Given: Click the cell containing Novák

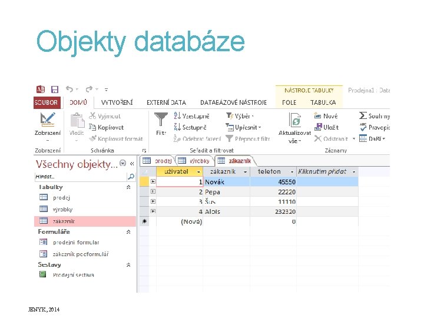Looking at the screenshot, I should coord(226,182).
